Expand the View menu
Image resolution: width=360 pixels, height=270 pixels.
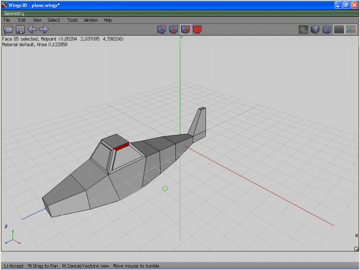[37, 20]
